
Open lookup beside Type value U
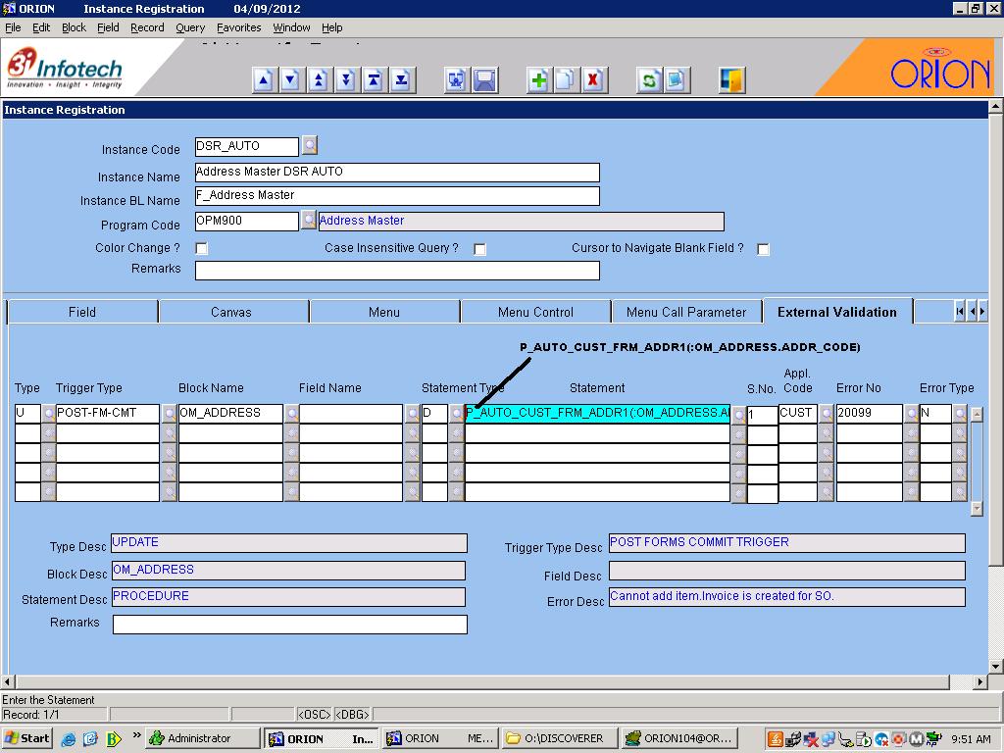tap(49, 414)
